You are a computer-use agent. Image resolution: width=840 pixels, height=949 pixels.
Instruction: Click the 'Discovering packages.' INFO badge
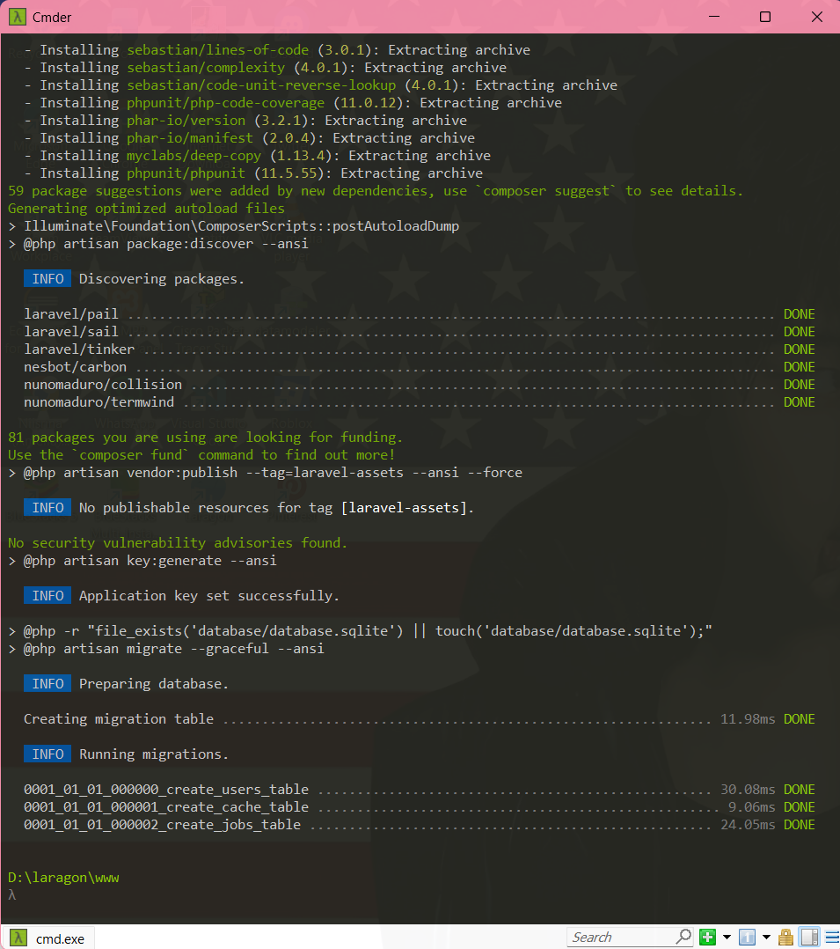point(47,278)
